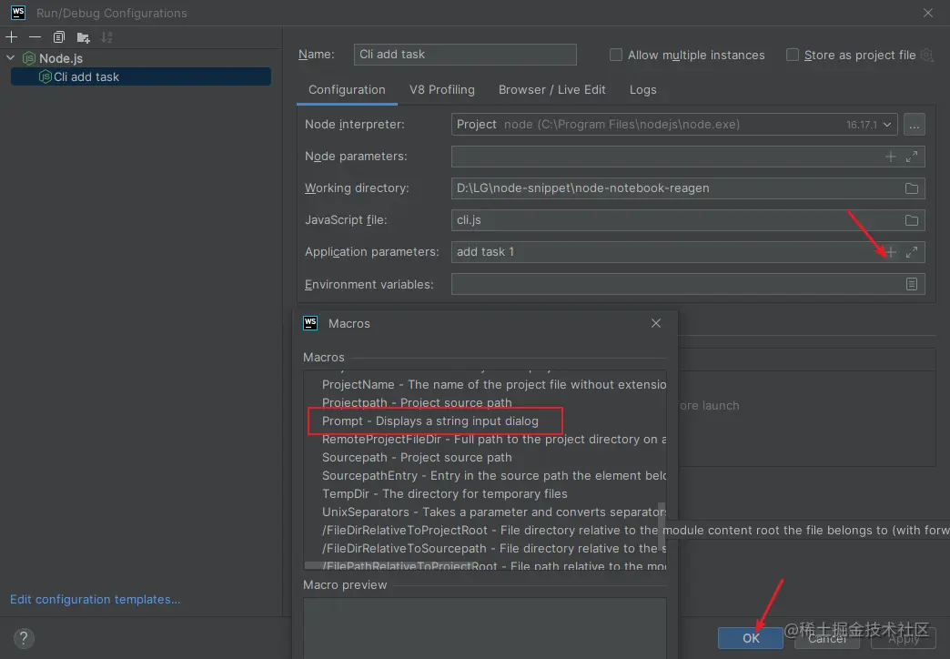The image size is (950, 659).
Task: Select the Sourcepath macro
Action: (x=485, y=457)
